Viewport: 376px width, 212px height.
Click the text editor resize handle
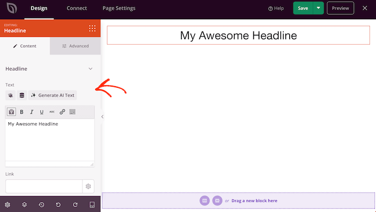click(x=92, y=164)
